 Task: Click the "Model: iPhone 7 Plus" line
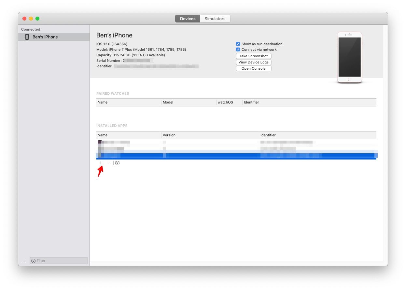141,49
